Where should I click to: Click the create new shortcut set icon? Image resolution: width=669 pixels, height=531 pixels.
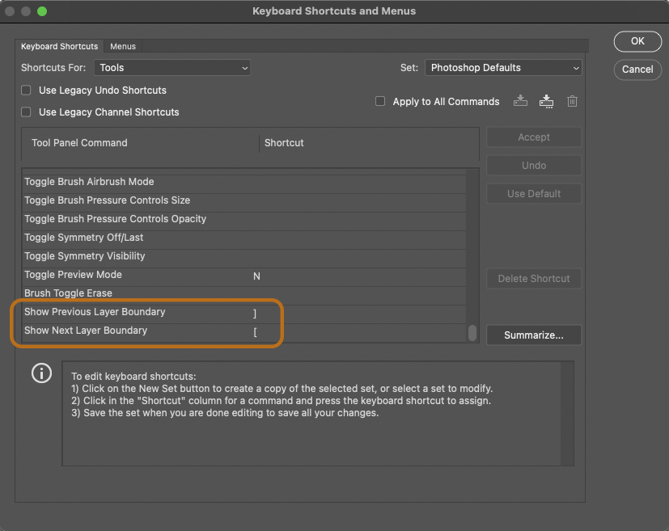tap(520, 100)
